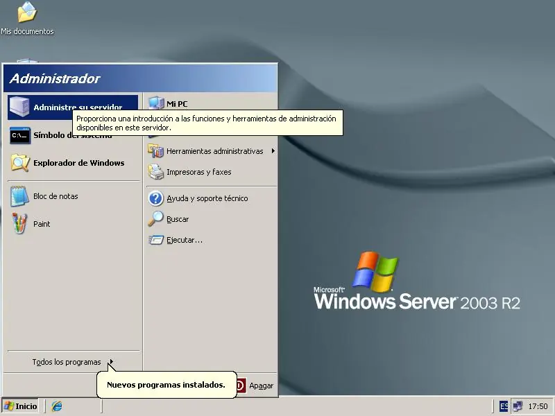The image size is (555, 416).
Task: Click the network connection tray icon
Action: coord(518,406)
